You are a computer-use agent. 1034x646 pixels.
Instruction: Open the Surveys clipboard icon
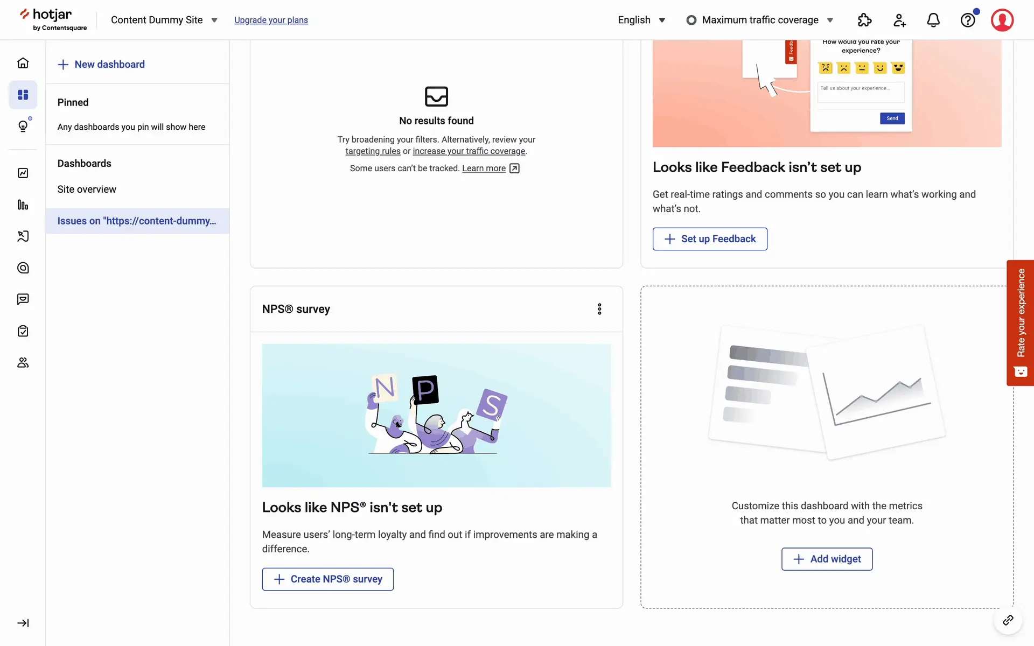[23, 331]
